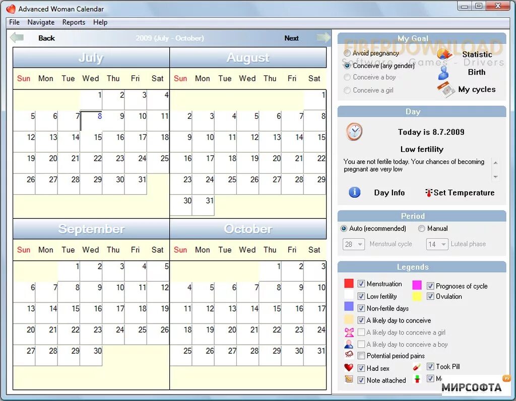
Task: Toggle the Low fertility checkbox
Action: (x=361, y=296)
